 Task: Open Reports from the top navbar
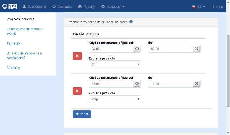pyautogui.click(x=87, y=6)
